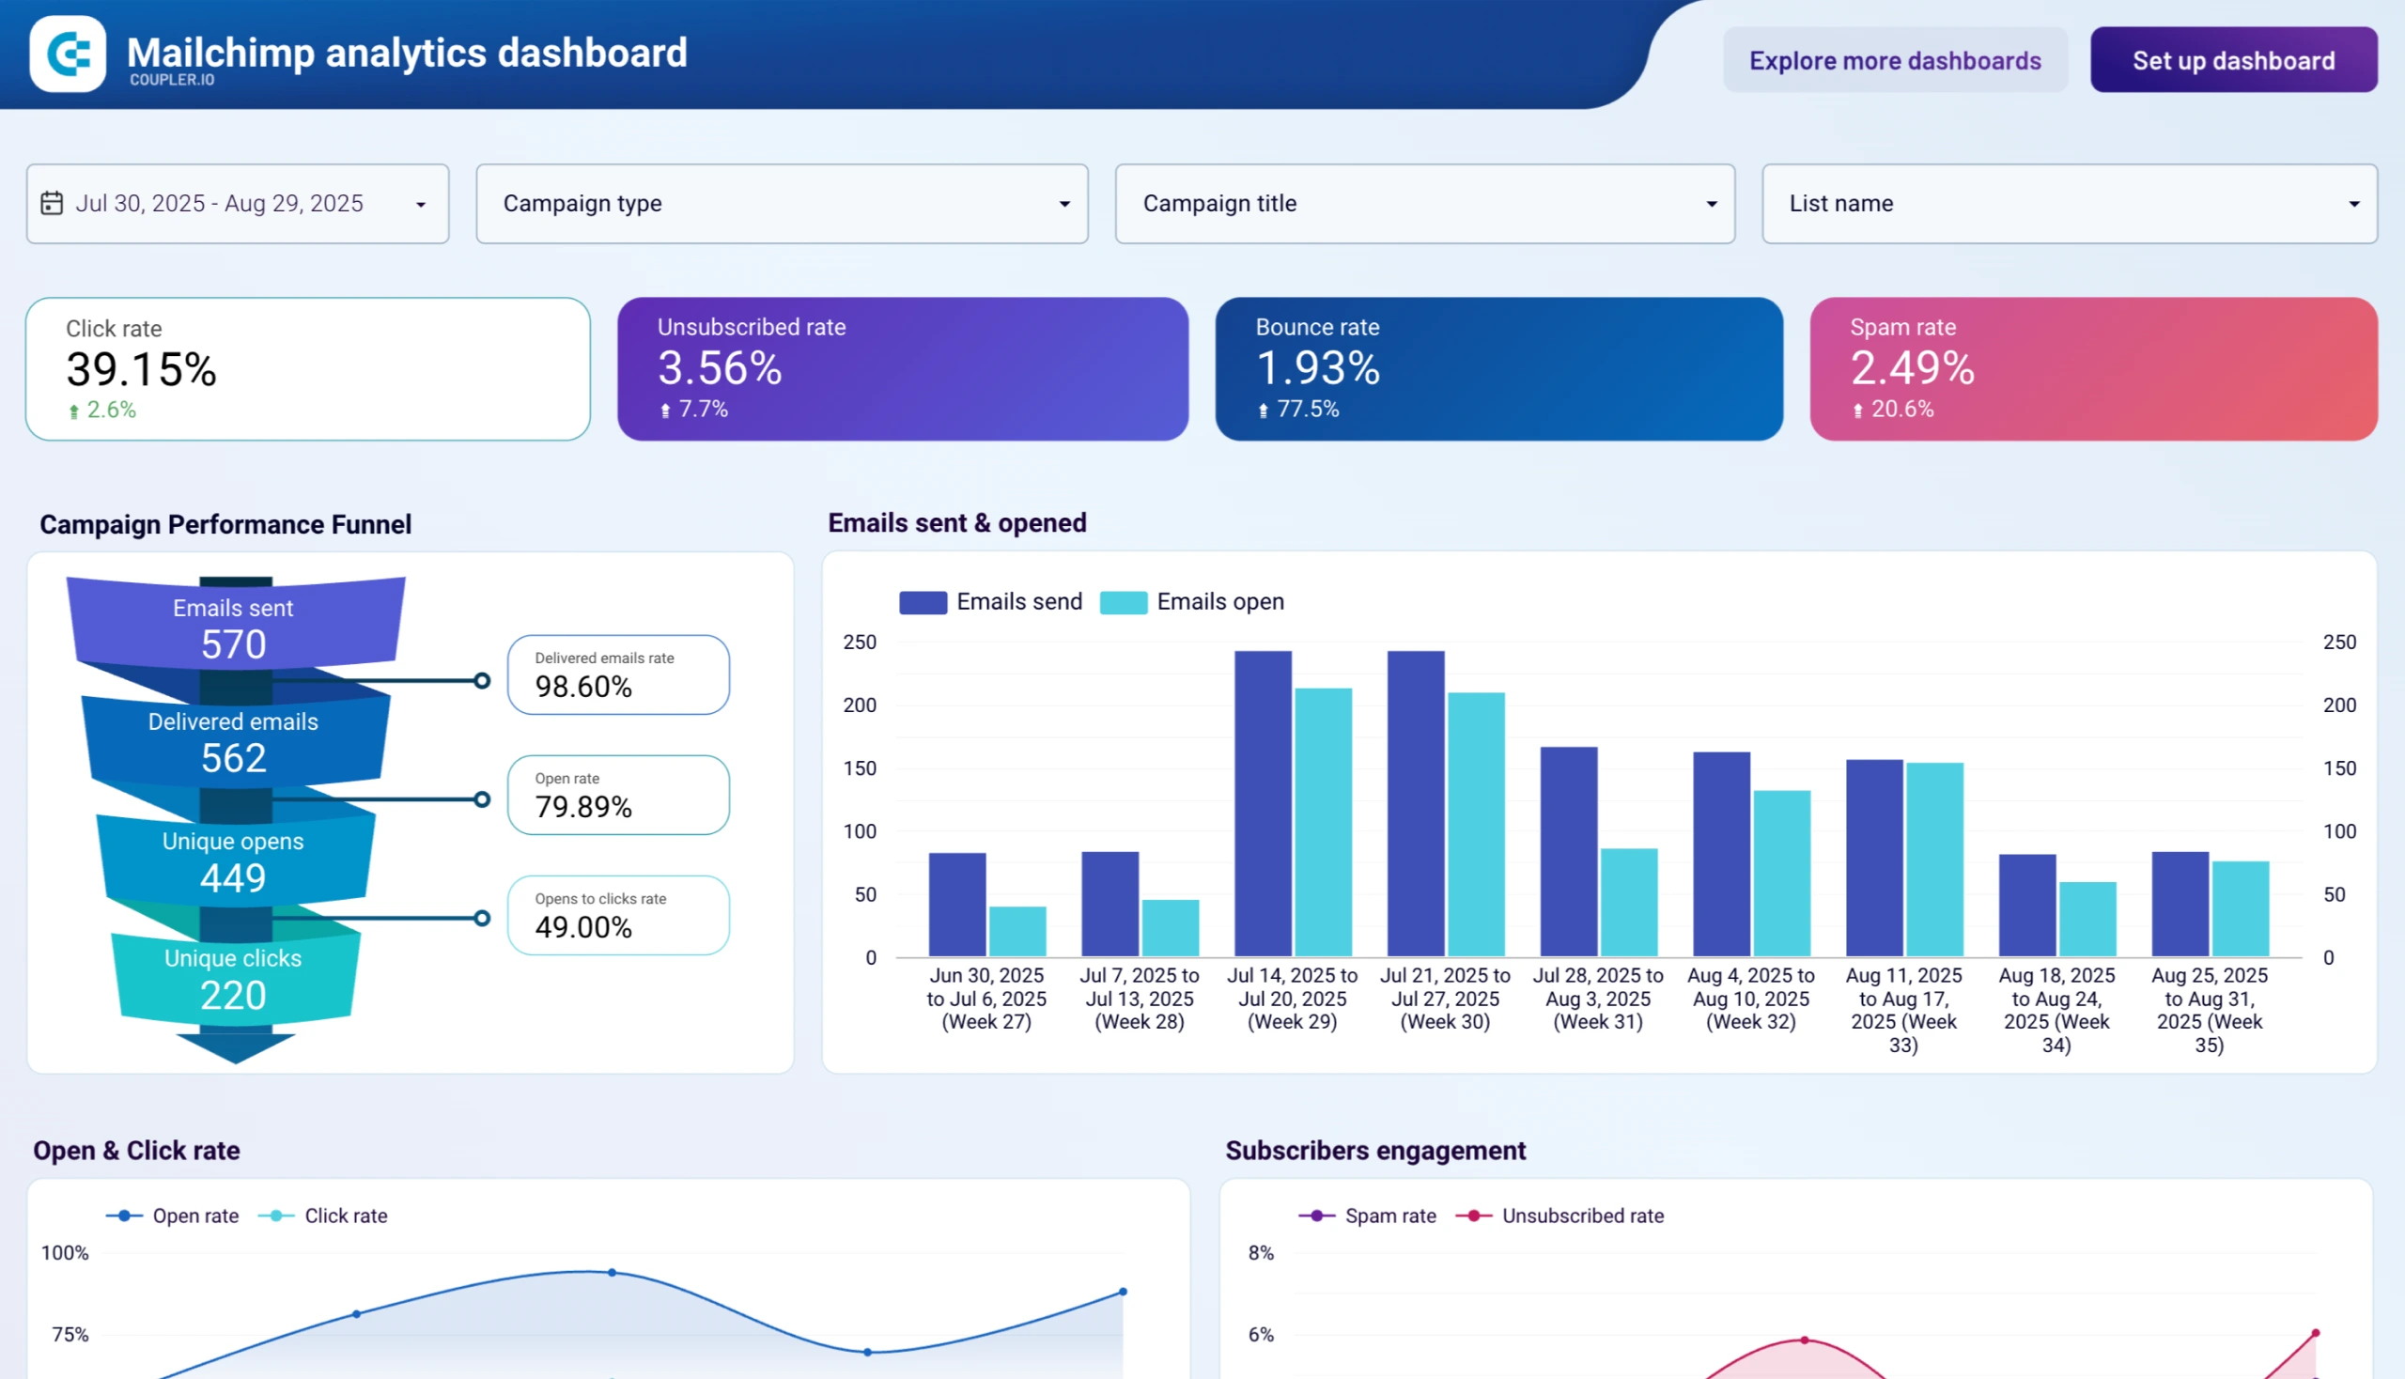The width and height of the screenshot is (2405, 1379).
Task: Open the date range picker
Action: point(237,203)
